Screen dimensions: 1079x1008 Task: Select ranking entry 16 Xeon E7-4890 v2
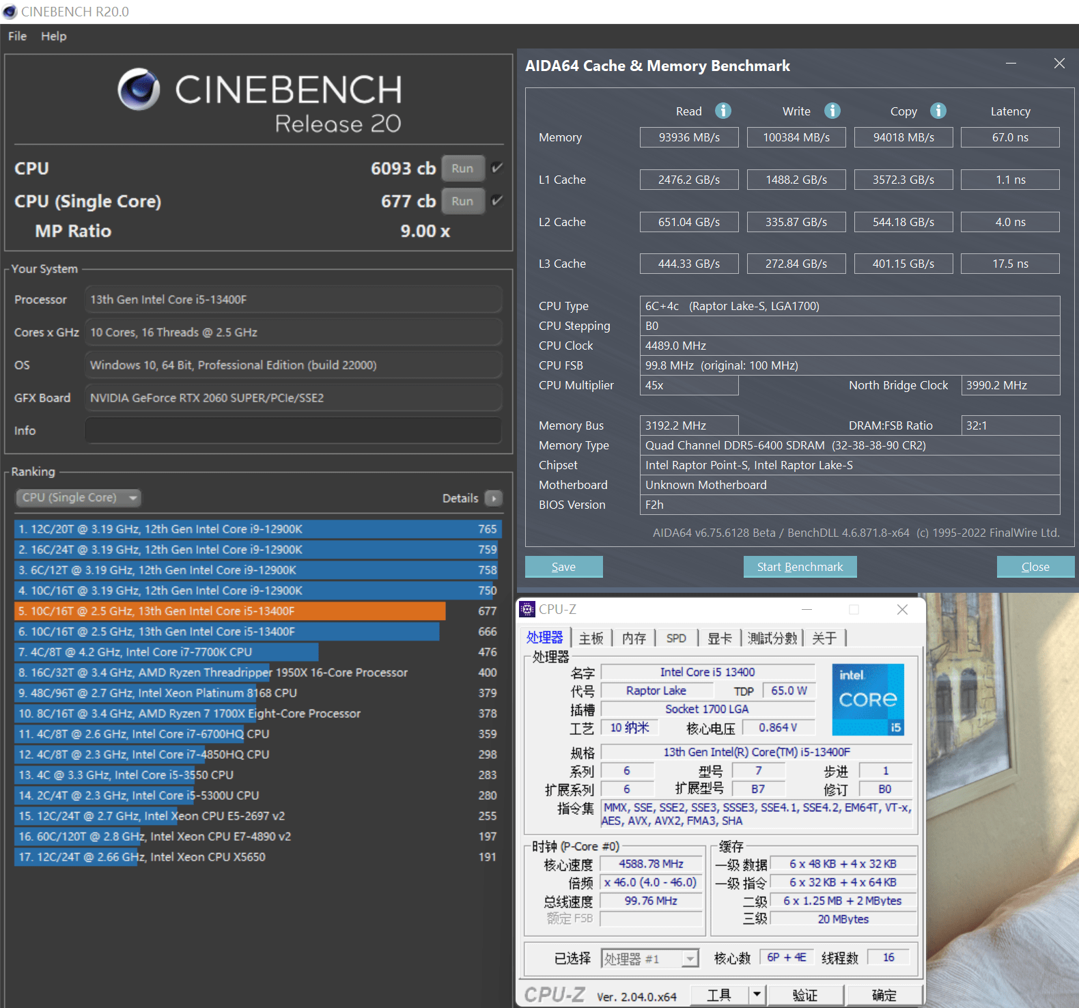tap(258, 836)
